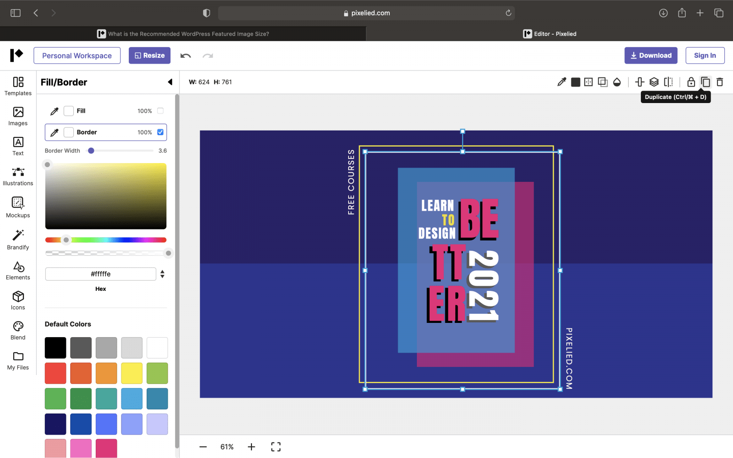Delete the selection with the trash icon
Screen dimensions: 733x458
pyautogui.click(x=720, y=82)
